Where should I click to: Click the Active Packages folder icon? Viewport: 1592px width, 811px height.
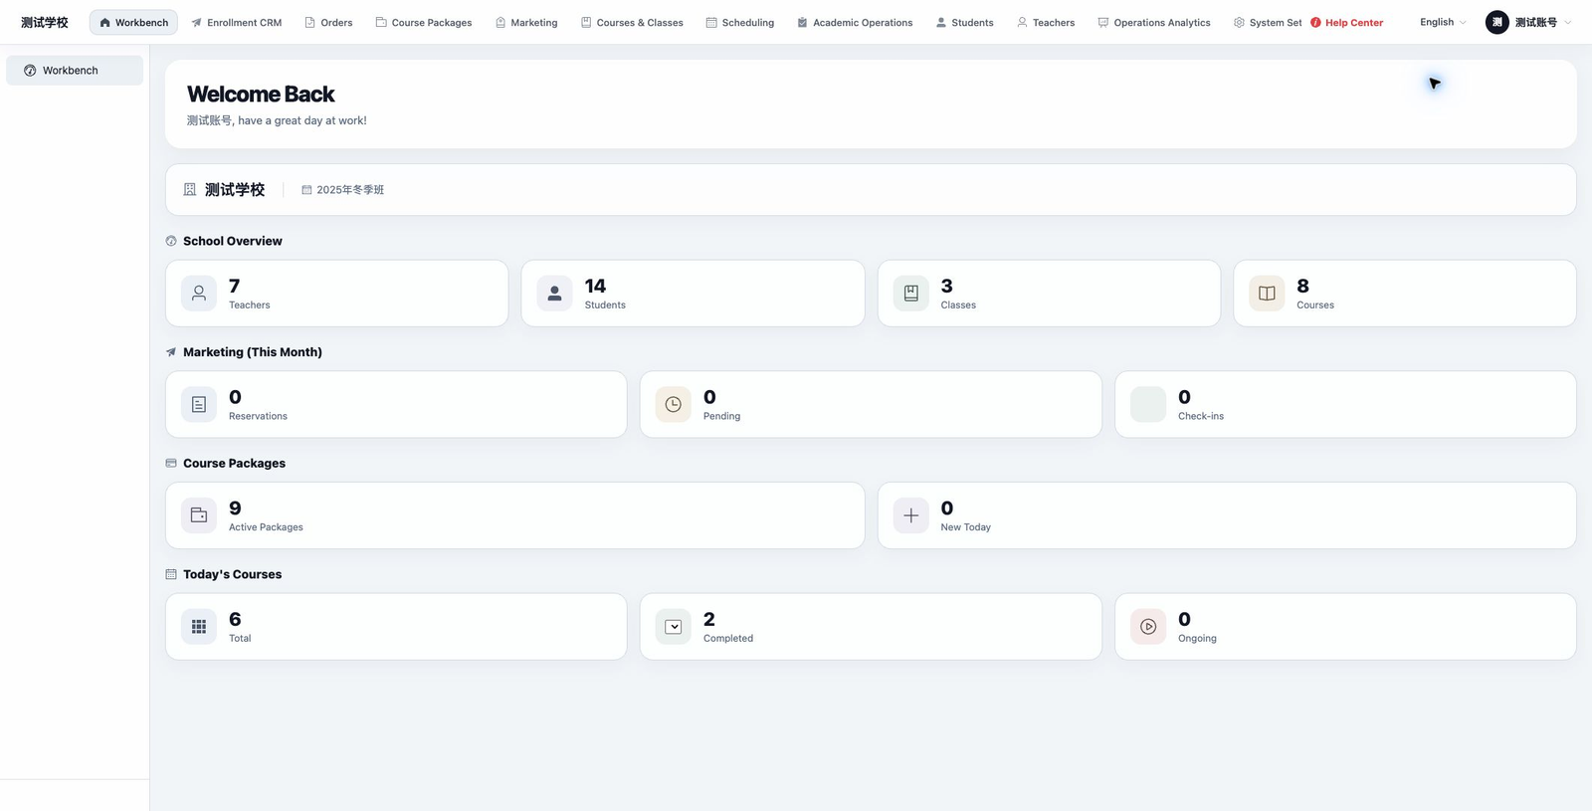point(199,515)
